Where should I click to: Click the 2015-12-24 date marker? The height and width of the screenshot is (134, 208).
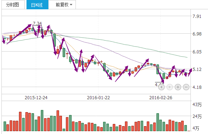(x=36, y=98)
